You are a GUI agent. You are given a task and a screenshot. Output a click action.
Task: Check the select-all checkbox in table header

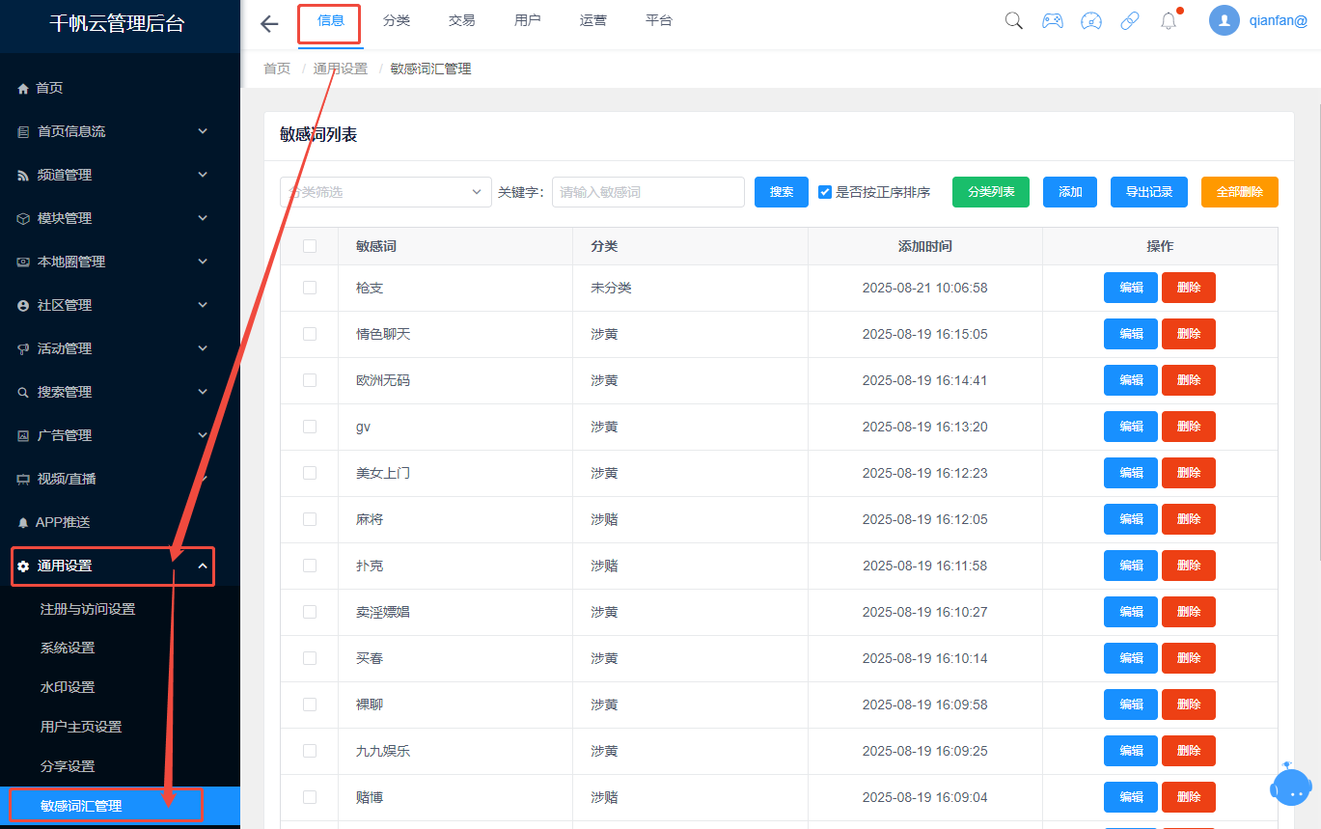(310, 246)
